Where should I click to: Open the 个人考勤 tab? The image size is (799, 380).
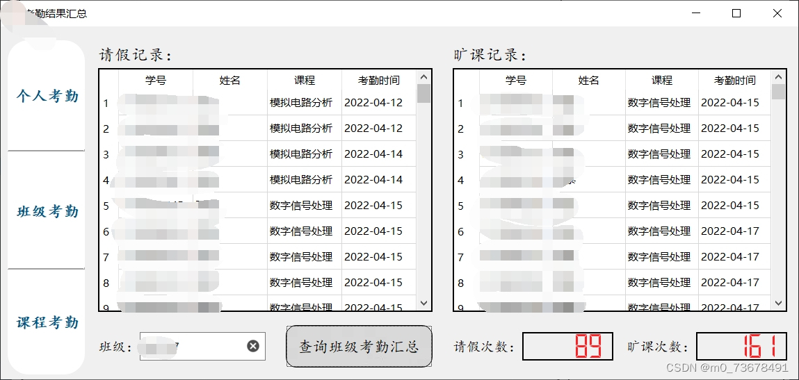coord(47,96)
